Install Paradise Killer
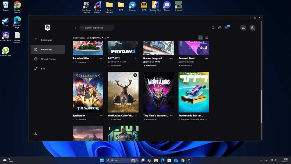This screenshot has width=291, height=164. (79, 62)
